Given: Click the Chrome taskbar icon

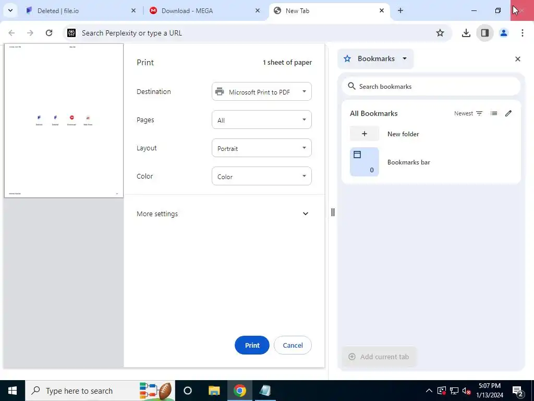Looking at the screenshot, I should (240, 391).
